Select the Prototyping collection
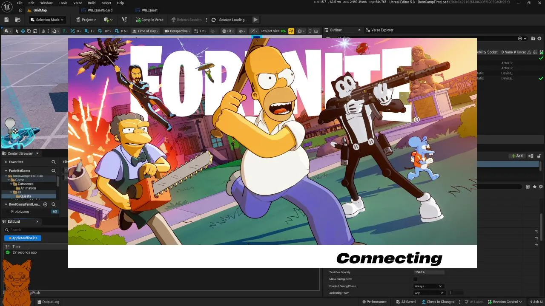The height and width of the screenshot is (306, 545). [20, 212]
